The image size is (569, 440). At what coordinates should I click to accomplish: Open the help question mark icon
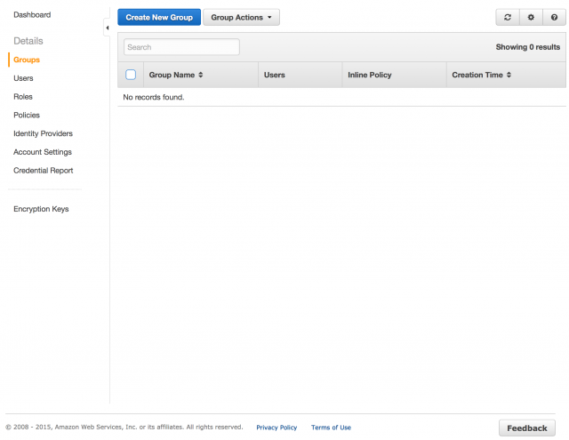[x=554, y=18]
